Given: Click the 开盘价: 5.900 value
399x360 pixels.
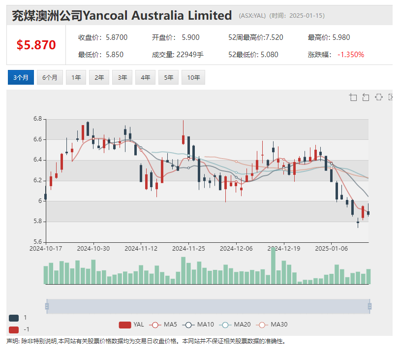Looking at the screenshot, I should click(x=176, y=37).
